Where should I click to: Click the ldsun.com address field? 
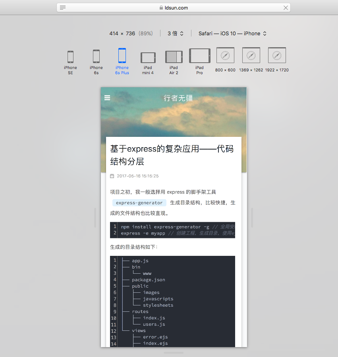coord(174,8)
